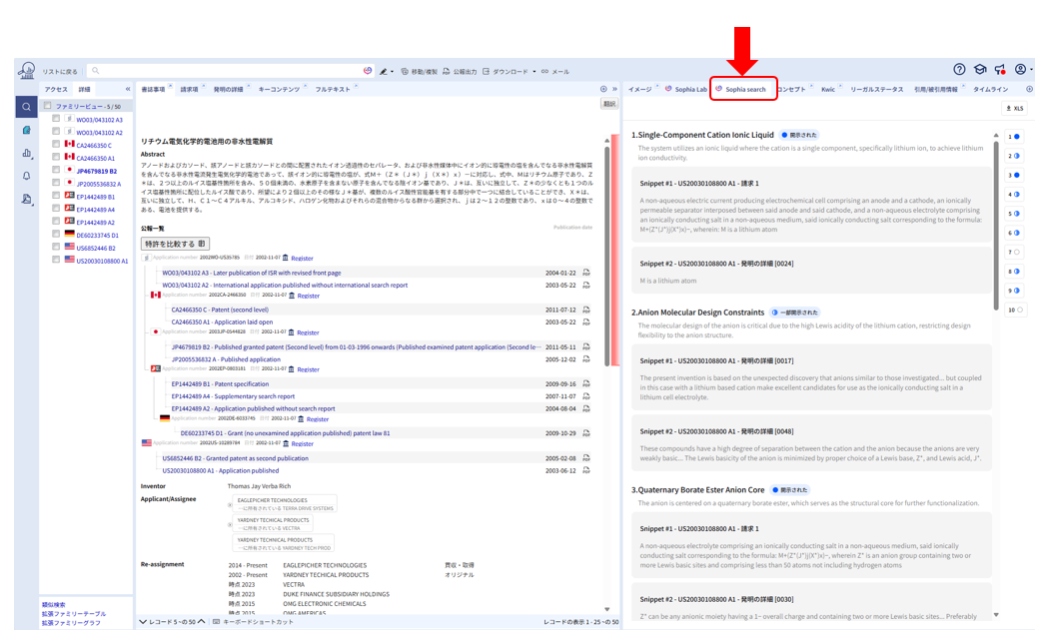Jump to feature 1 navigation marker

pos(1014,137)
